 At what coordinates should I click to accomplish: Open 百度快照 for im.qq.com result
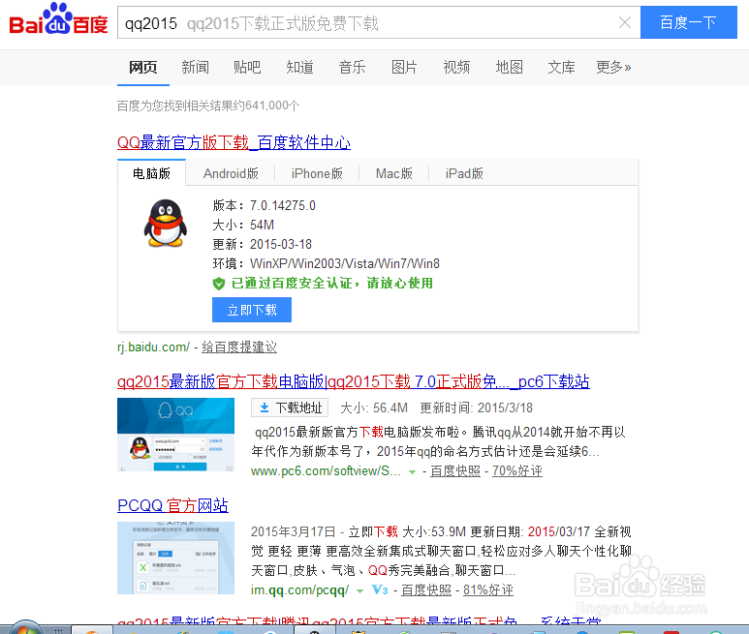click(x=426, y=590)
